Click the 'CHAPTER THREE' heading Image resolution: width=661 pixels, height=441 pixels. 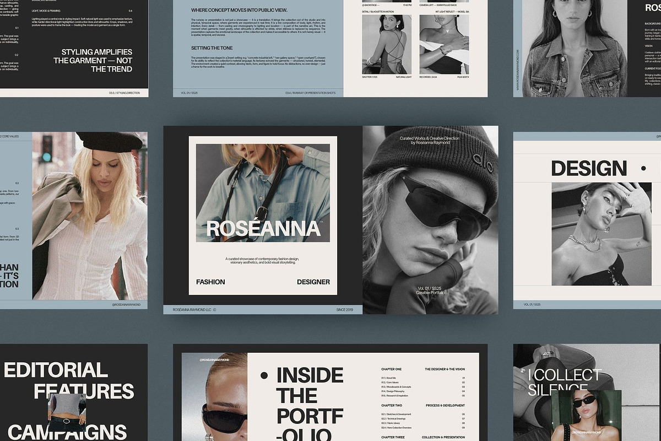pos(393,437)
